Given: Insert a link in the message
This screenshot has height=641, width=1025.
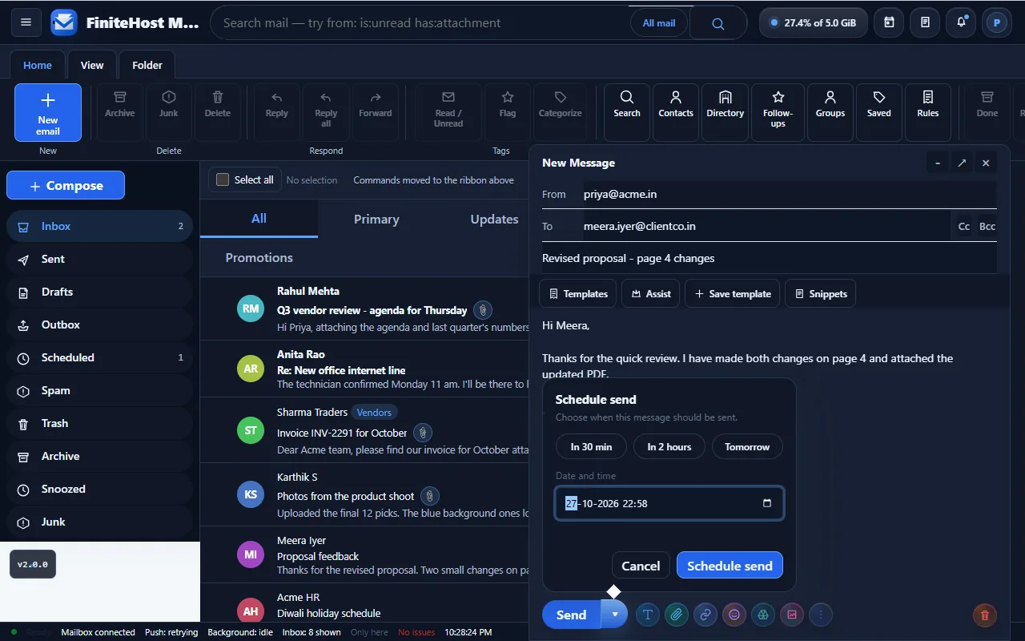Looking at the screenshot, I should click(x=705, y=615).
